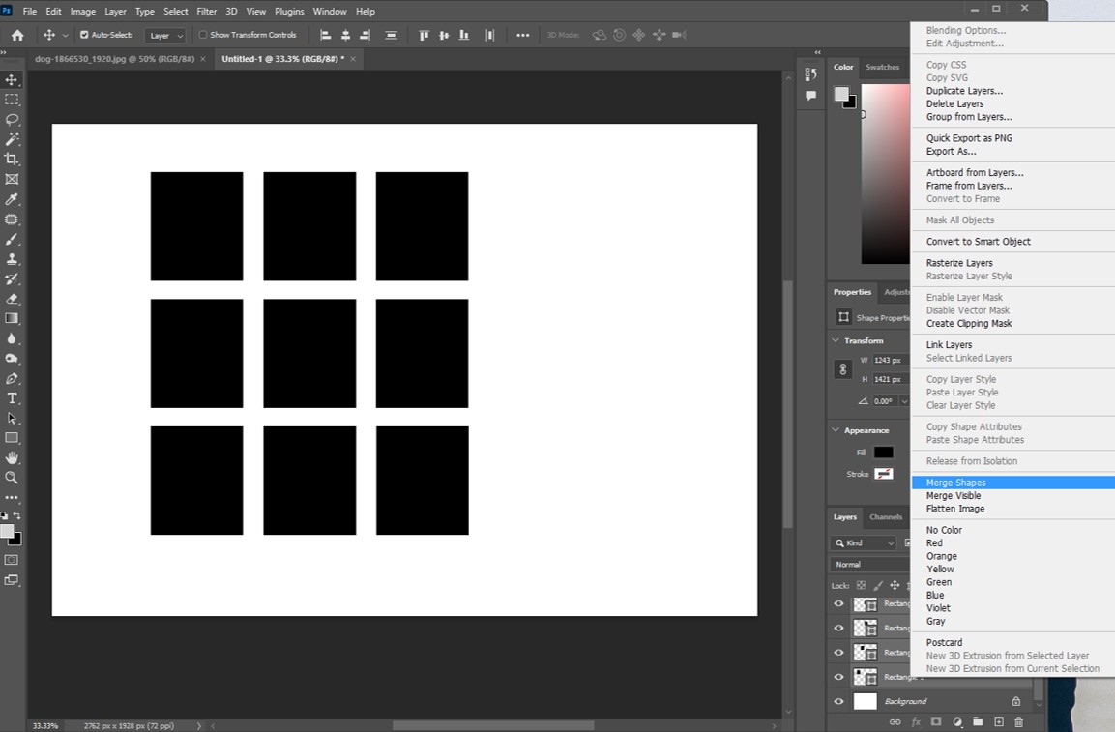
Task: Select the Gradient tool
Action: point(12,319)
